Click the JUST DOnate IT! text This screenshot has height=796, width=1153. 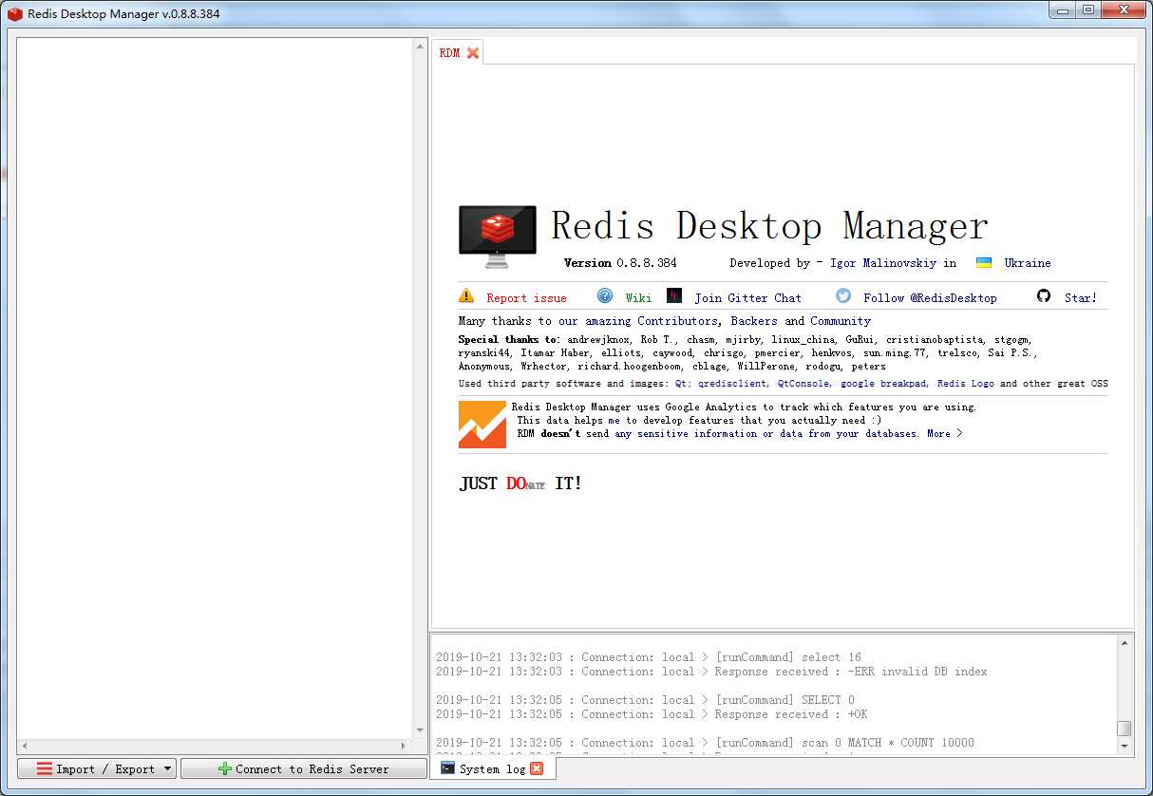pyautogui.click(x=520, y=483)
